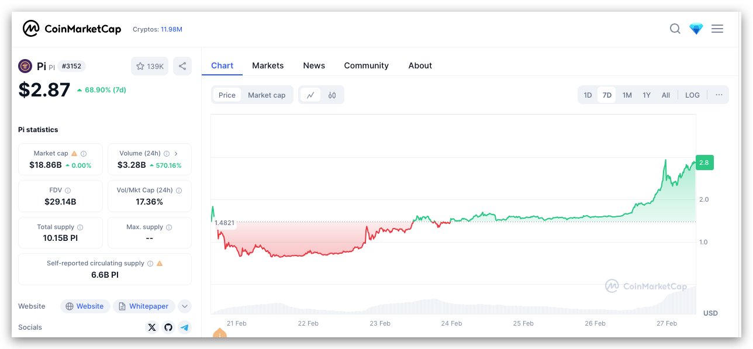Expand more website links chevron
The image size is (753, 349).
click(x=184, y=306)
